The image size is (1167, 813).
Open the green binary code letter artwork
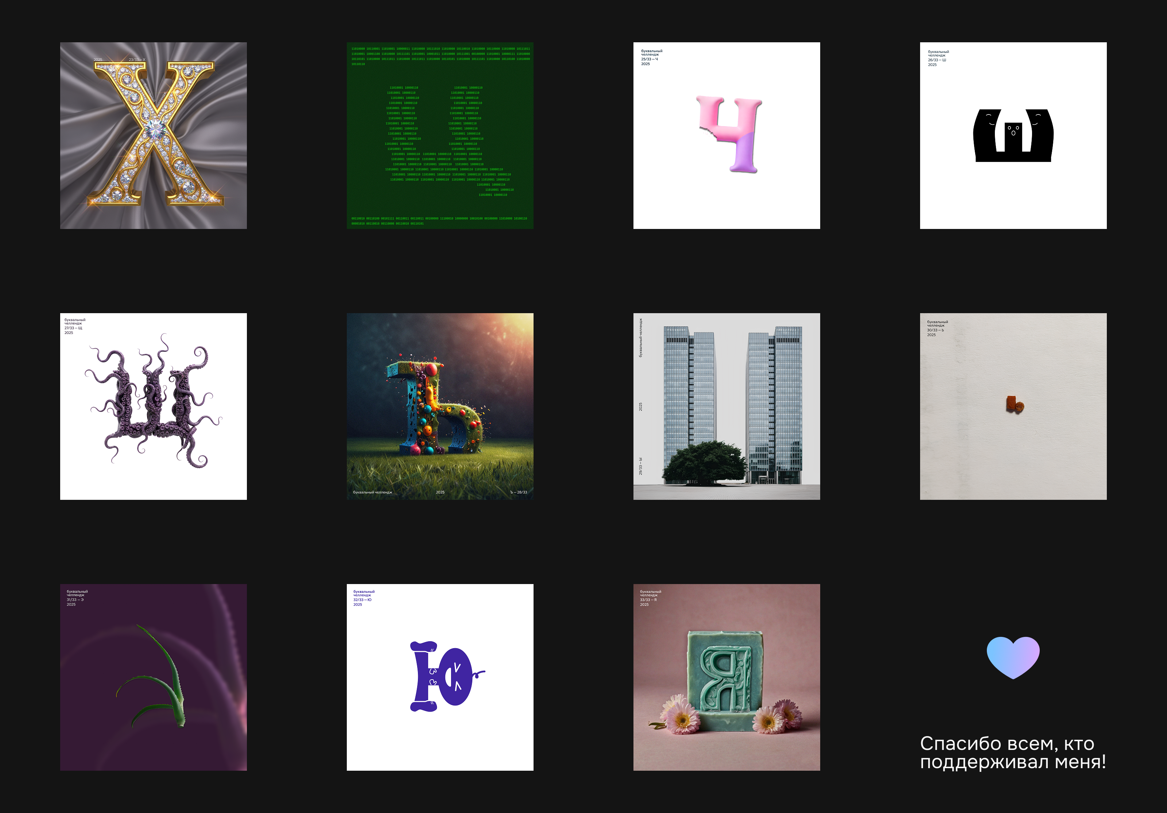[x=440, y=135]
